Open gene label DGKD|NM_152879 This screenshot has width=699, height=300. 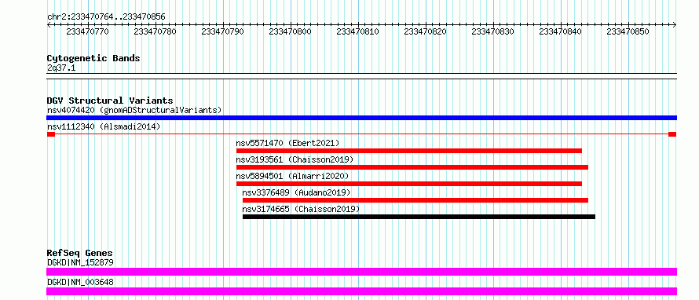pyautogui.click(x=80, y=262)
